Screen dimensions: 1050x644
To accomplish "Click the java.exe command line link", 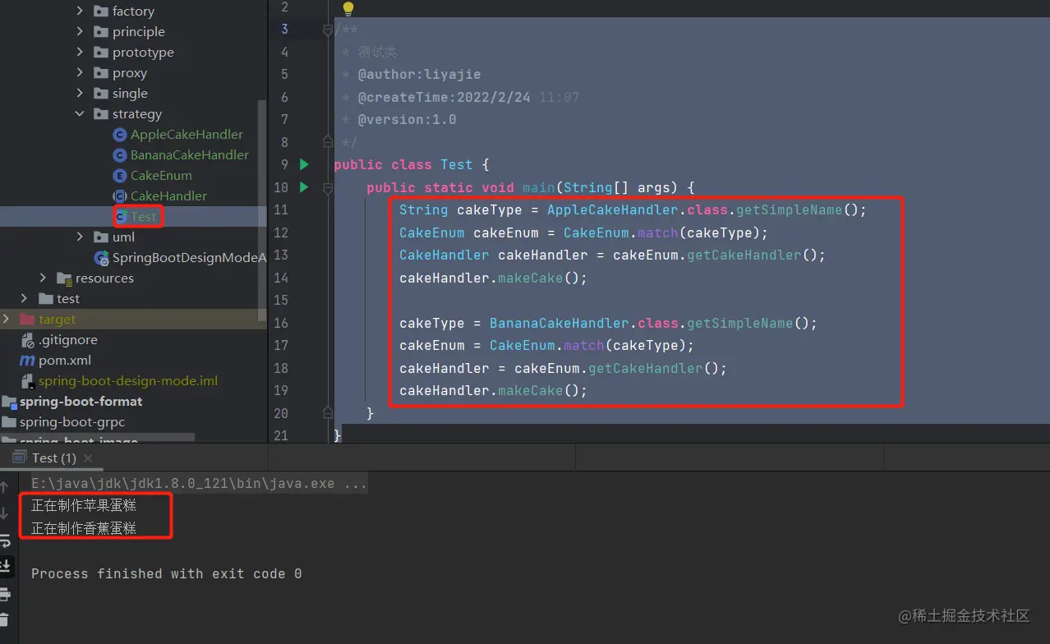I will [199, 483].
